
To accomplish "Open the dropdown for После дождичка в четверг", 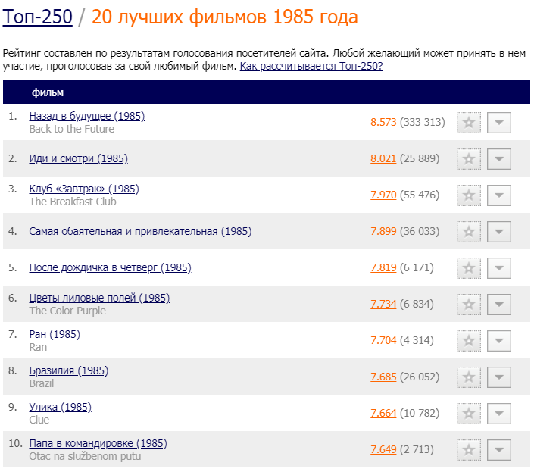I will (x=499, y=268).
